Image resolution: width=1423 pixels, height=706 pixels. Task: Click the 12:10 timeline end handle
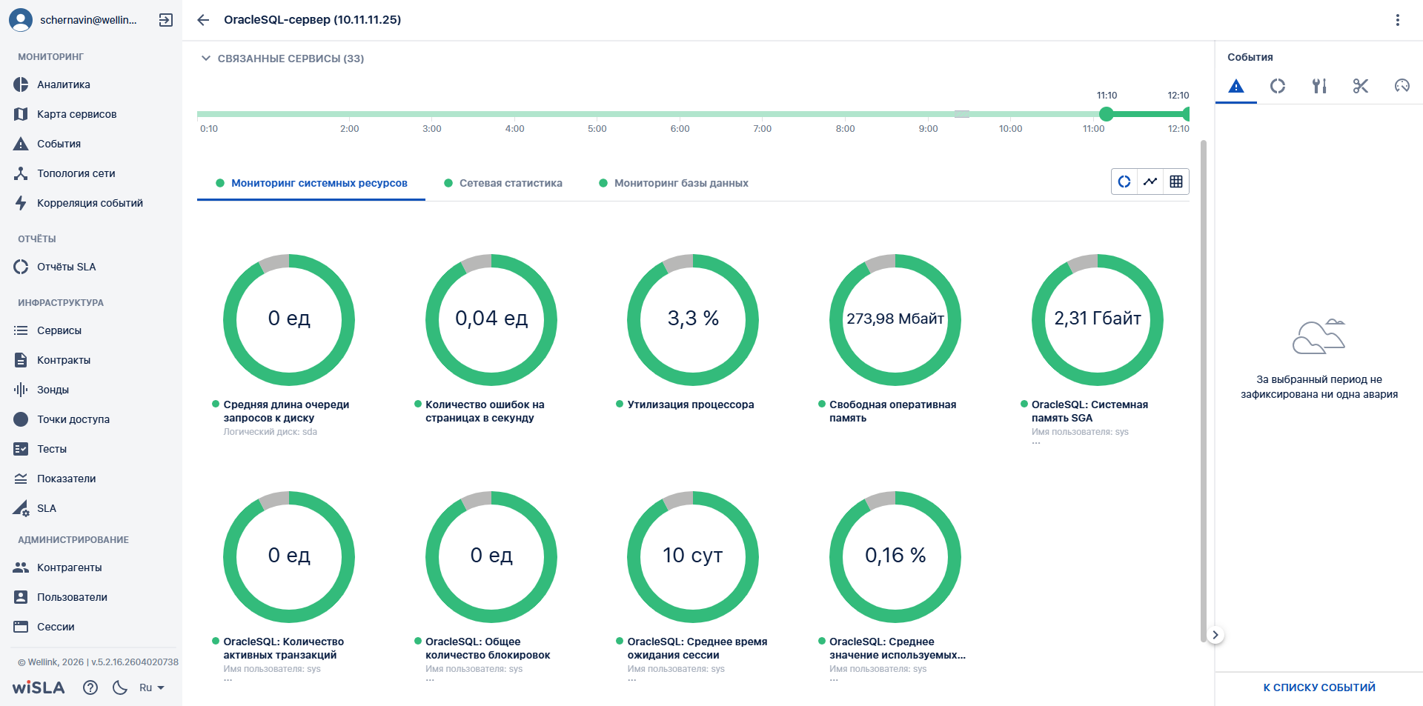coord(1186,114)
